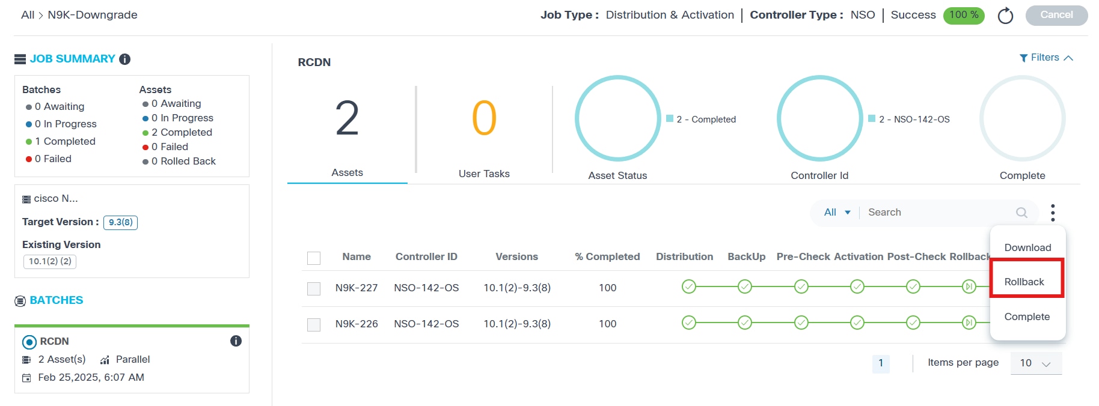This screenshot has height=406, width=1099.
Task: Open the items per page dropdown
Action: click(1036, 363)
